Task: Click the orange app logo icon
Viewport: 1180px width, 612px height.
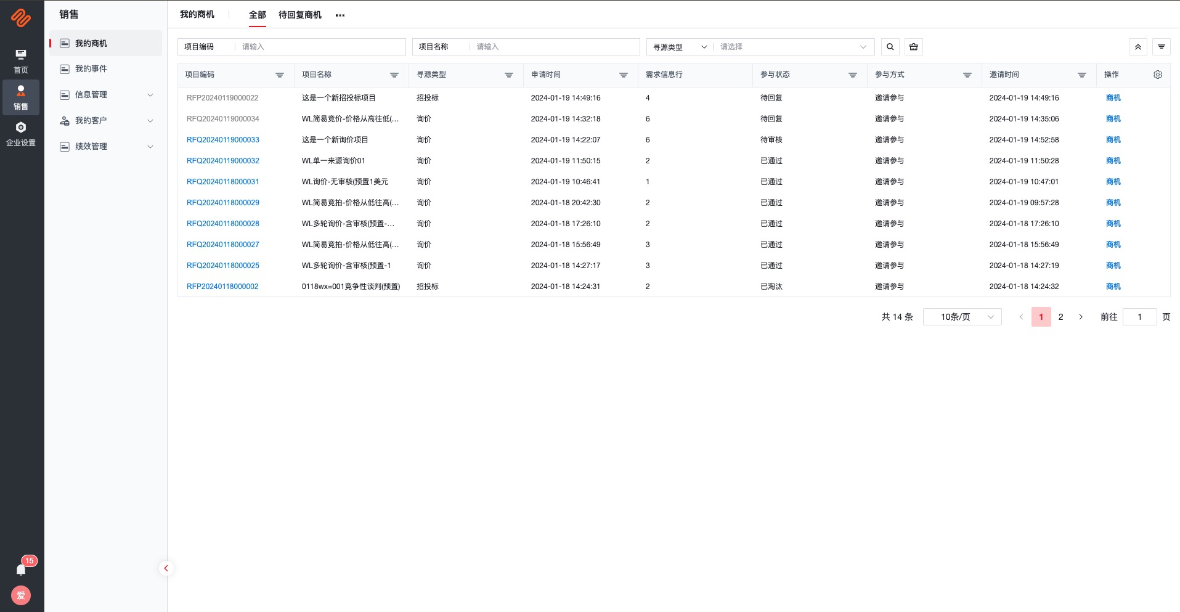Action: point(21,18)
